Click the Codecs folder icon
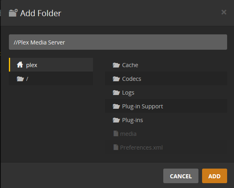 [x=116, y=79]
